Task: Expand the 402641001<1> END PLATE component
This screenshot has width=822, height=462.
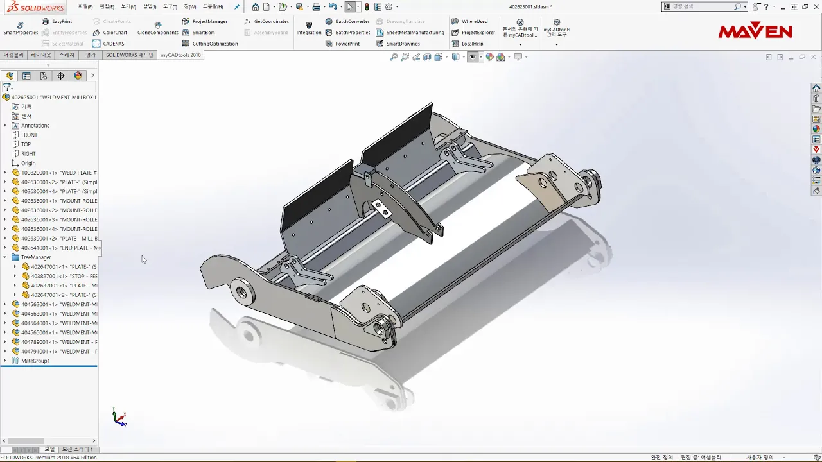Action: (5, 248)
